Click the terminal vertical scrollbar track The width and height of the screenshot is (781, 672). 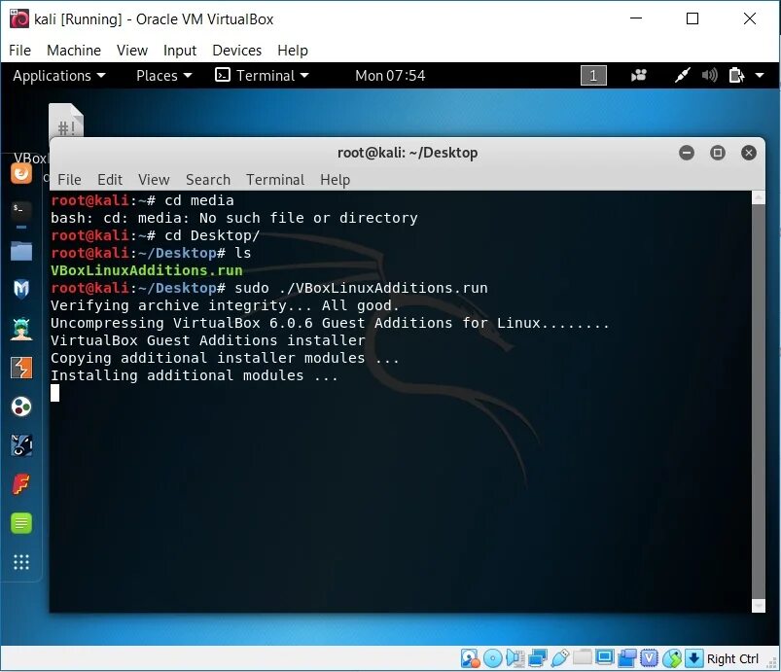coord(758,401)
